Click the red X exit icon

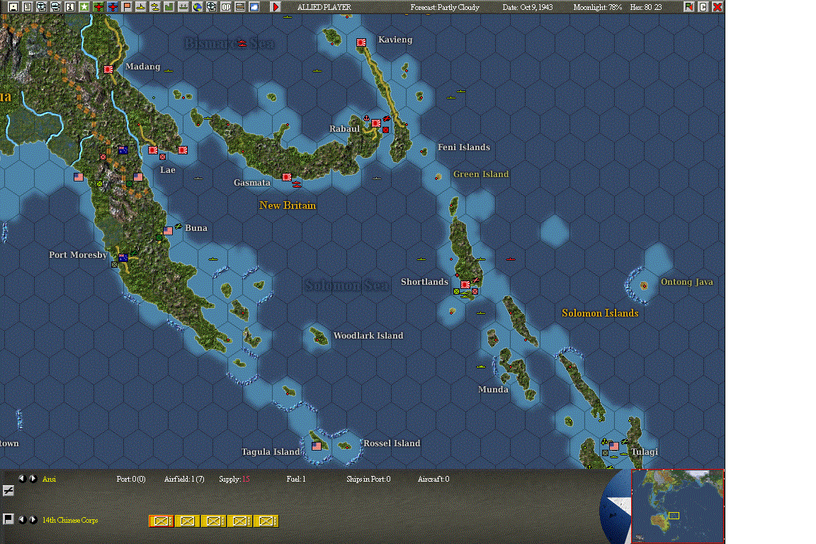717,7
